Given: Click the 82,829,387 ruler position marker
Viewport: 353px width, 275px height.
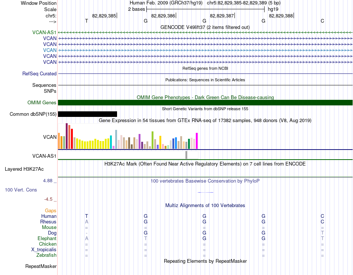Looking at the screenshot, I should (x=222, y=16).
